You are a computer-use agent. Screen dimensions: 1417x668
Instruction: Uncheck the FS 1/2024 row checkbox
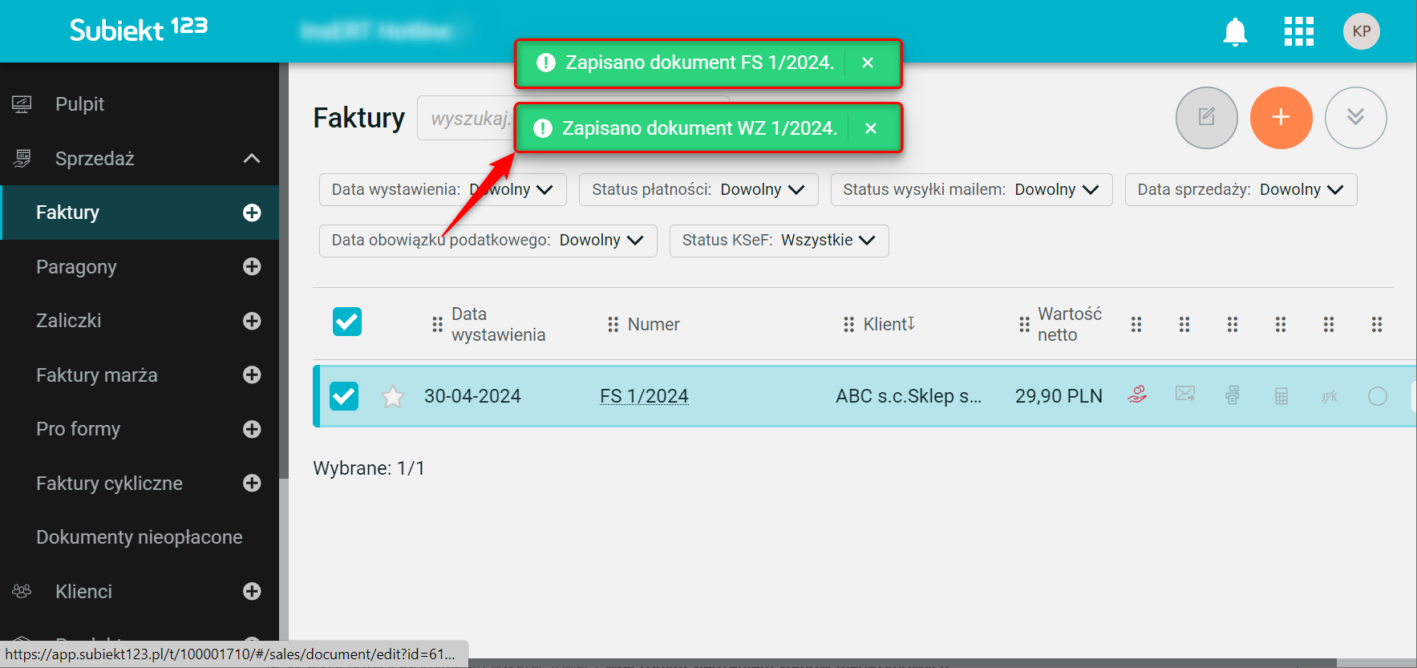pyautogui.click(x=344, y=396)
